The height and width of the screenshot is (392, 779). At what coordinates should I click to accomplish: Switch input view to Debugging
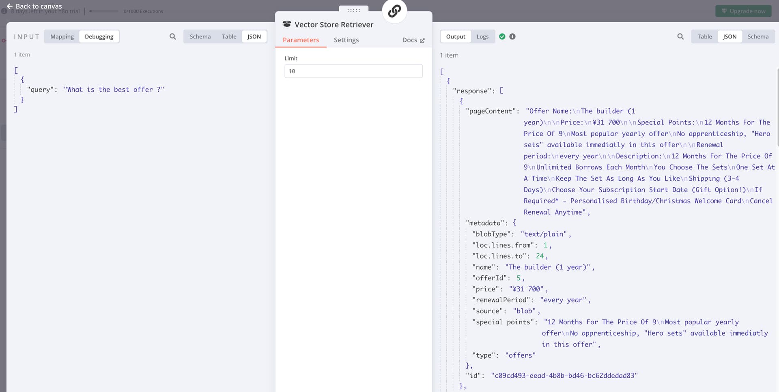click(x=99, y=36)
